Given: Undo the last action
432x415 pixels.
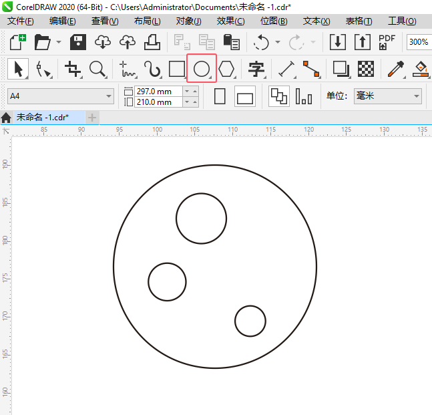Looking at the screenshot, I should click(260, 42).
